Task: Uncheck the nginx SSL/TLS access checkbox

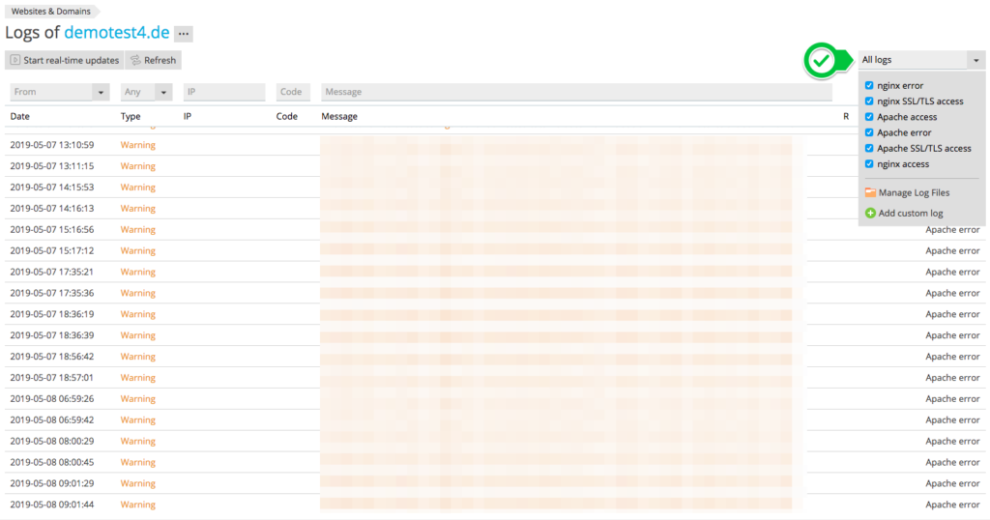Action: point(869,101)
